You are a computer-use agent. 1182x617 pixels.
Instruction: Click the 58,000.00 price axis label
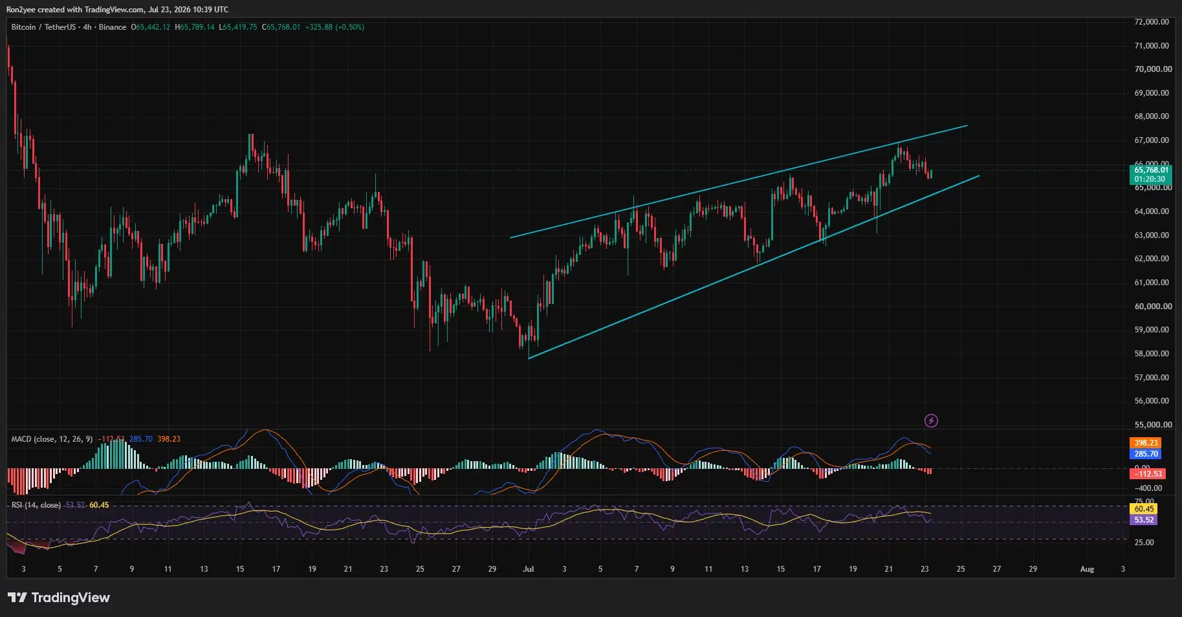coord(1152,354)
